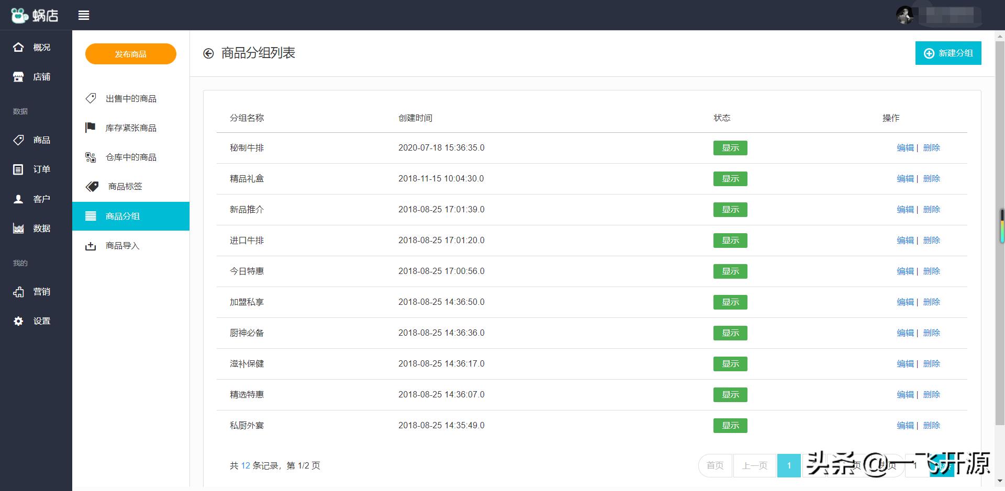This screenshot has width=1005, height=491.
Task: Open the hamburger menu in top bar
Action: 83,15
